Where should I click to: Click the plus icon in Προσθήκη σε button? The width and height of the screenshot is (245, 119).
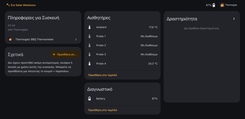point(54,55)
